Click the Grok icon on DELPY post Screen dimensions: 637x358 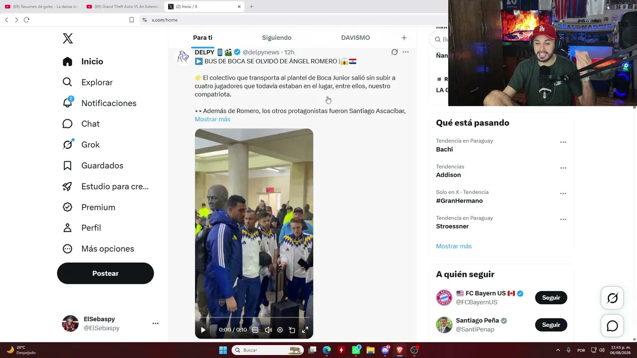click(x=395, y=52)
